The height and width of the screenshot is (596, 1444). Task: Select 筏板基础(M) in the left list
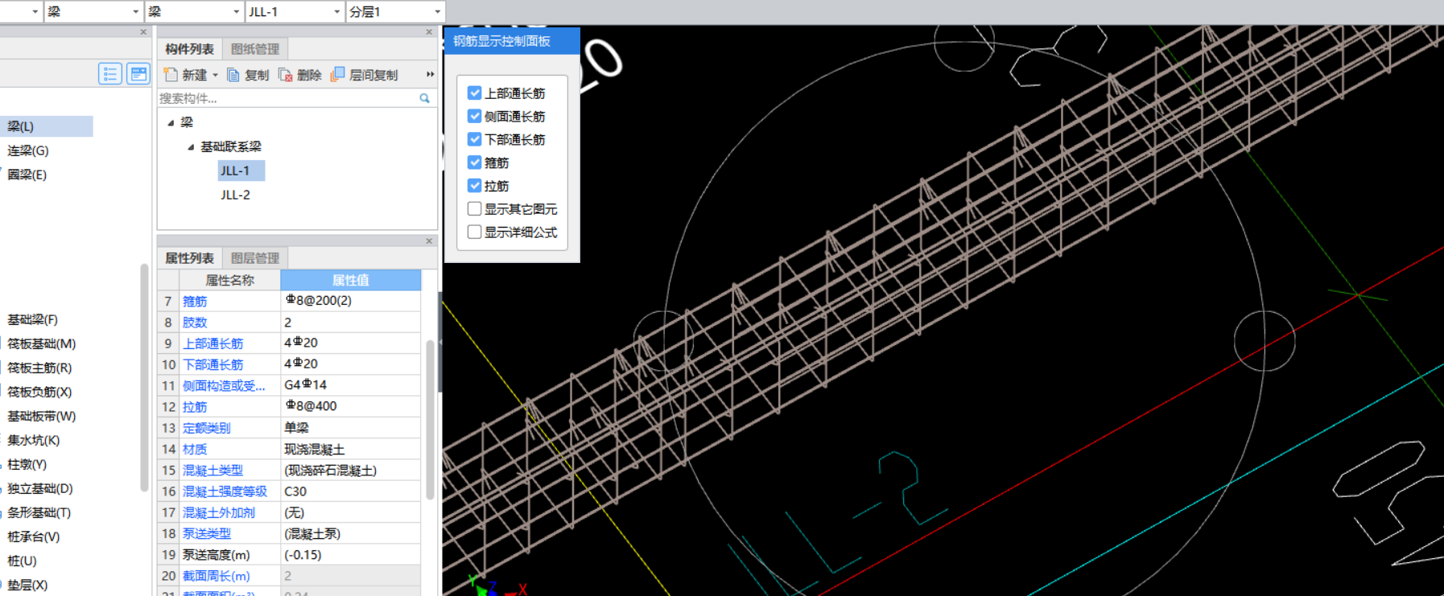42,343
